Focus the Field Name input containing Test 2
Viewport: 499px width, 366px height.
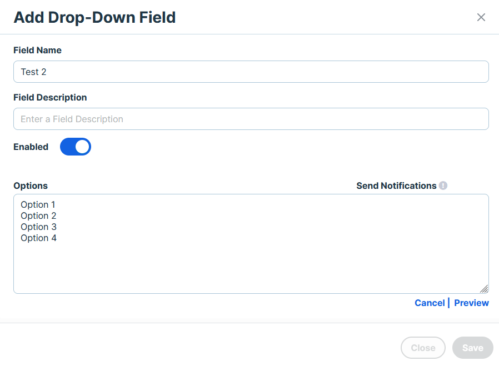[251, 72]
